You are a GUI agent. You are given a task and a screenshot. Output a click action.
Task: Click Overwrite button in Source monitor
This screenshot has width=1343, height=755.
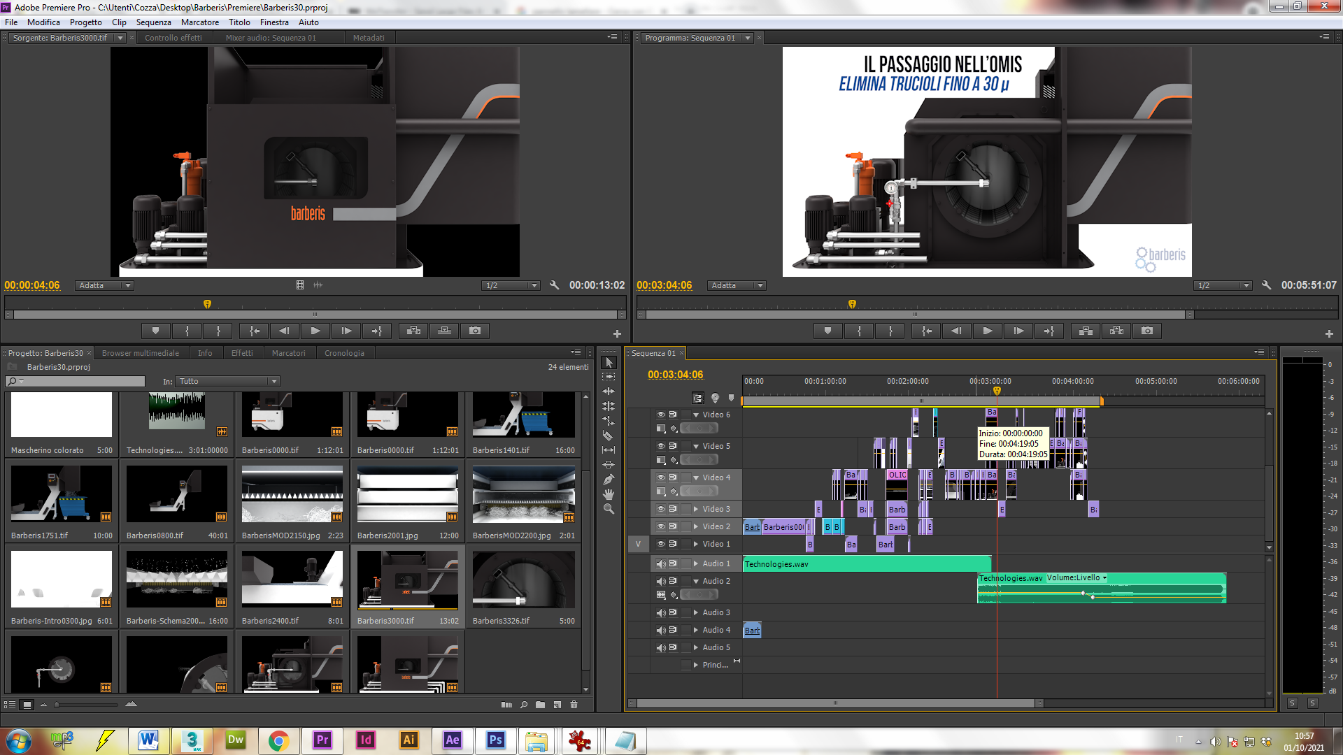pos(444,331)
